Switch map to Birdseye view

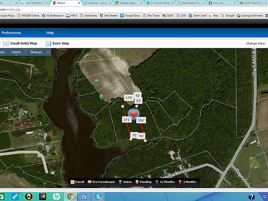[36, 52]
